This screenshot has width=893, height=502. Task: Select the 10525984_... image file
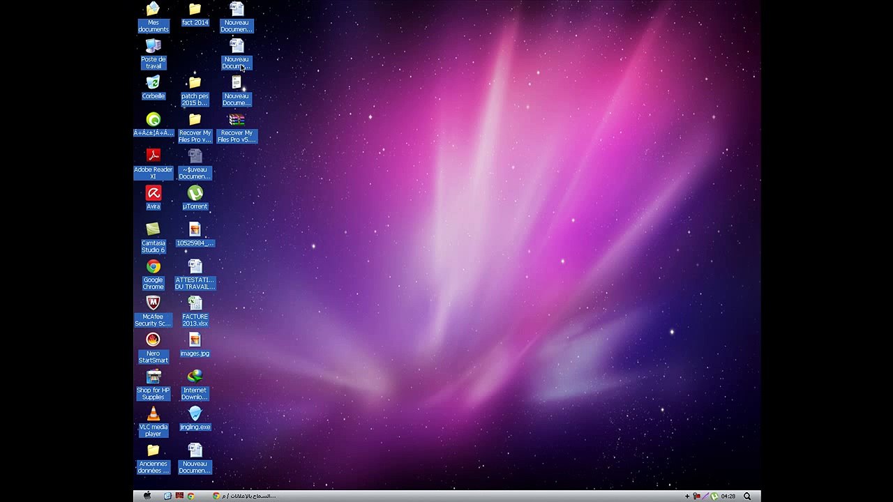coord(195,235)
